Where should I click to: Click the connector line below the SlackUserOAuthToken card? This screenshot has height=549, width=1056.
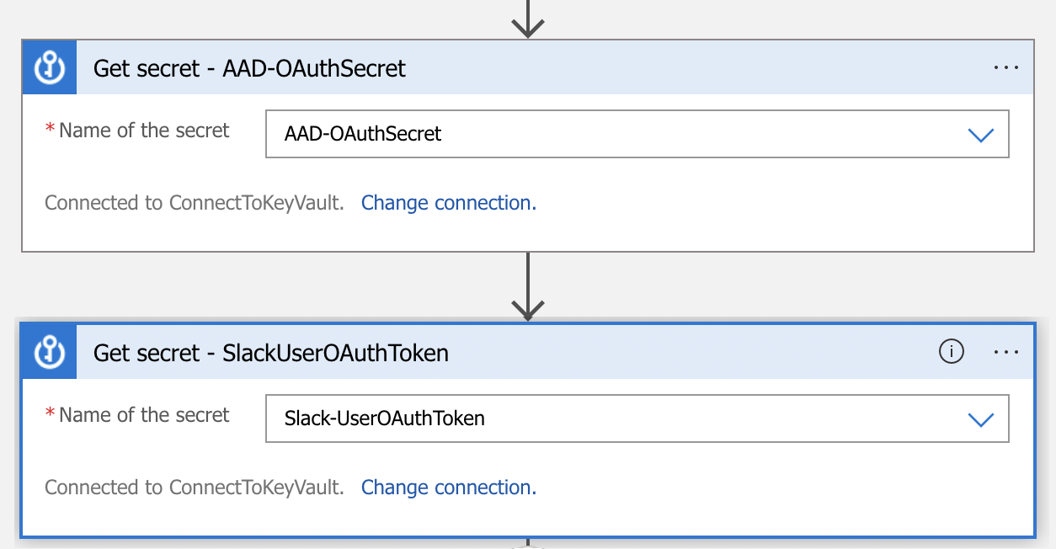click(x=527, y=544)
